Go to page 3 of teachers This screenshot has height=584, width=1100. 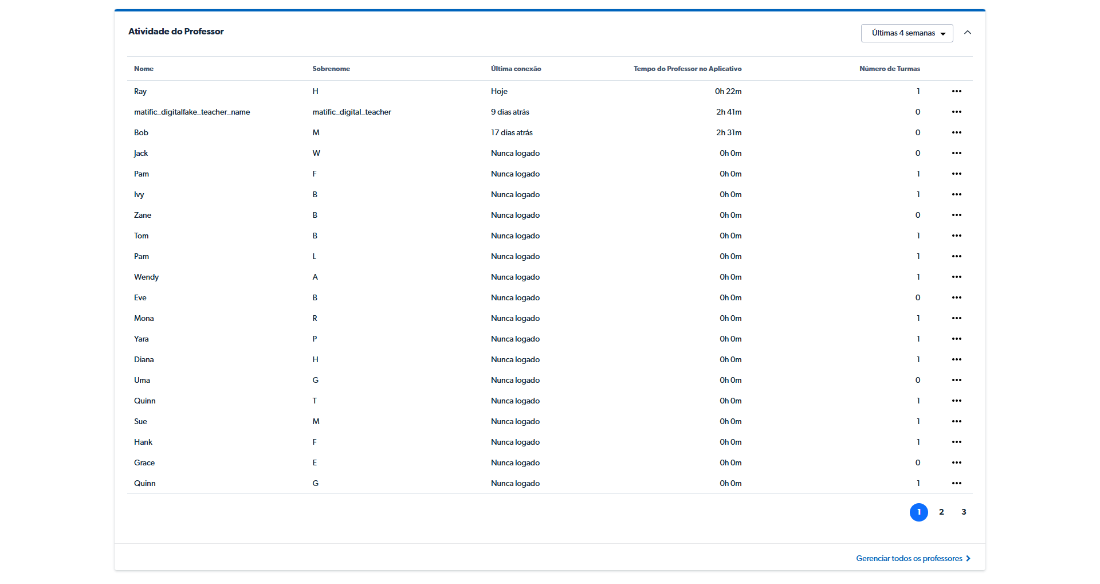click(964, 512)
